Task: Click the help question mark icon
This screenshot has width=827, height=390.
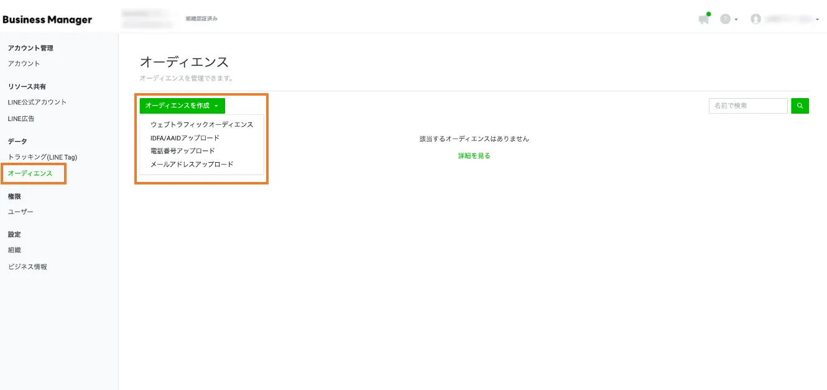Action: click(x=725, y=19)
